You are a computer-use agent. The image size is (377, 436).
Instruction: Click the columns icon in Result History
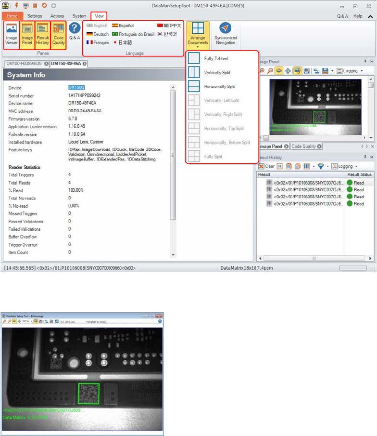pyautogui.click(x=306, y=166)
